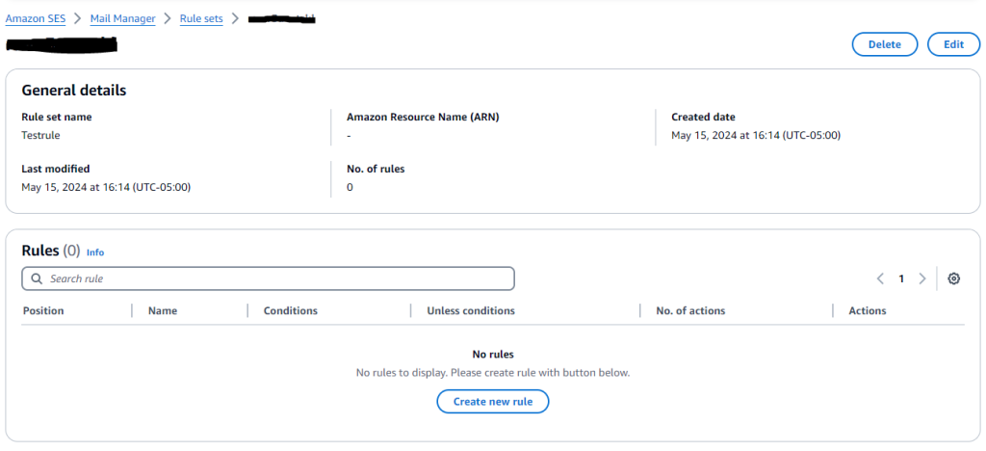Click the Conditions column header

[291, 310]
